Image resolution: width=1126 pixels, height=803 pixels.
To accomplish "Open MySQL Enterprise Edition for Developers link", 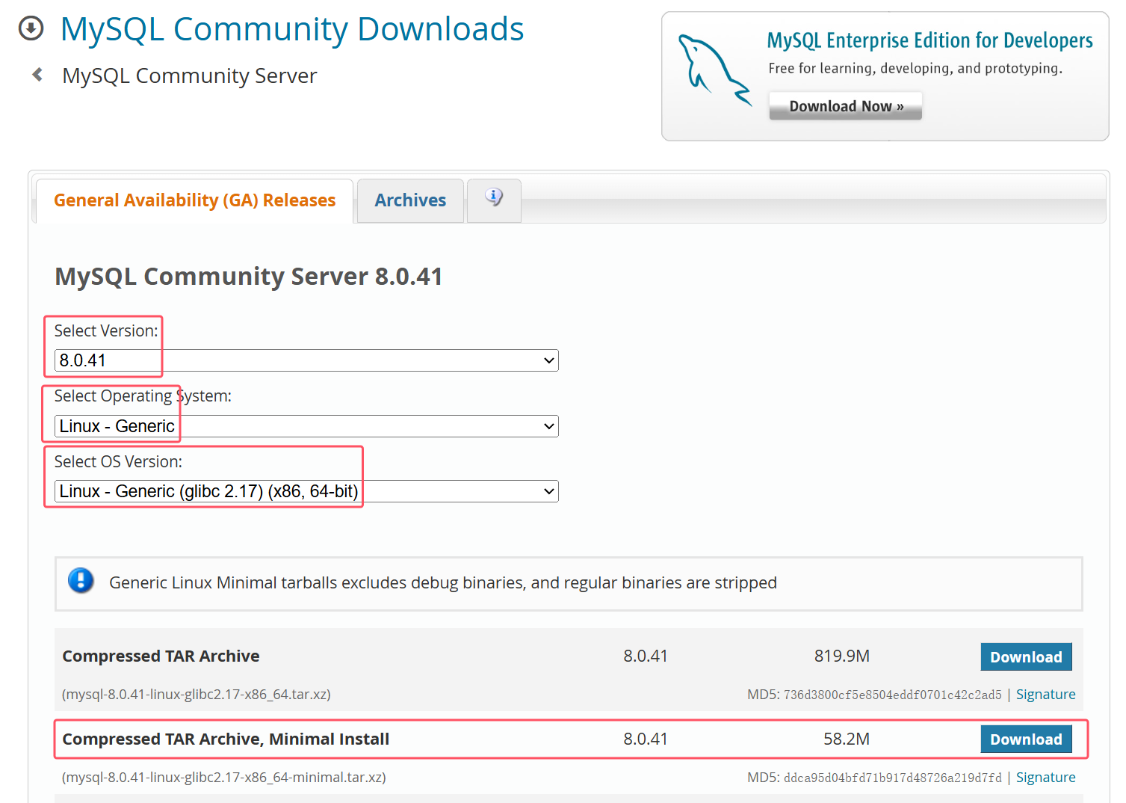I will point(929,40).
